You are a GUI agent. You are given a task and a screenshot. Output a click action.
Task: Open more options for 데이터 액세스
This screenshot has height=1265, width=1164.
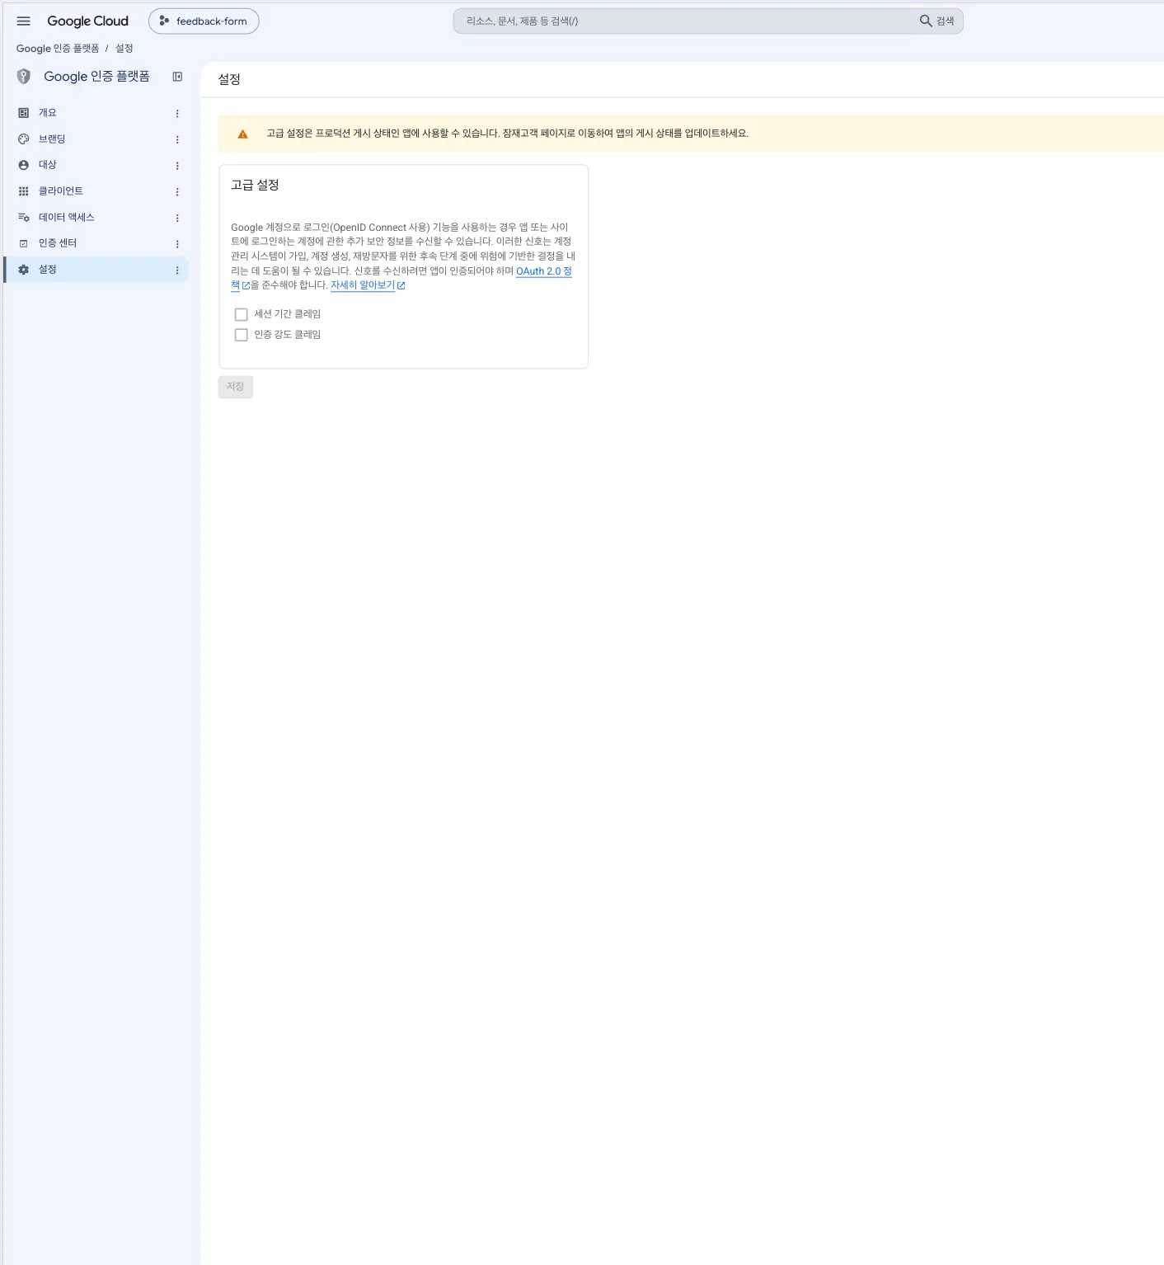click(177, 219)
